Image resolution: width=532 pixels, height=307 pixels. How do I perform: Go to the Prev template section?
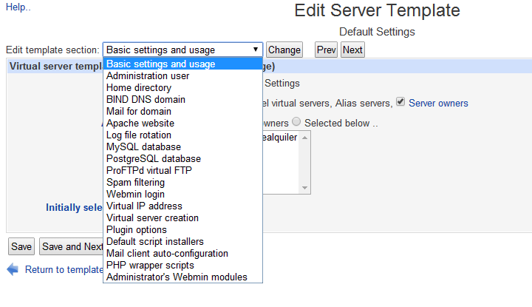pos(326,50)
